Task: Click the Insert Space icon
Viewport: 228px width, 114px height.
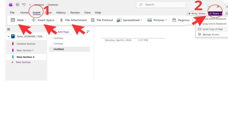Action: click(x=34, y=20)
